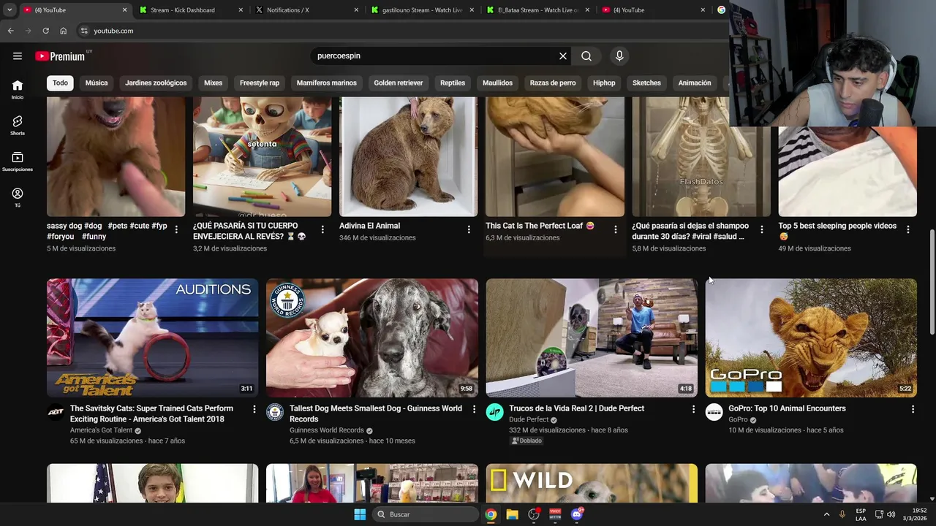The image size is (936, 526).
Task: Open the 'Adivina El Animal' bear short thumbnail
Action: pyautogui.click(x=408, y=156)
